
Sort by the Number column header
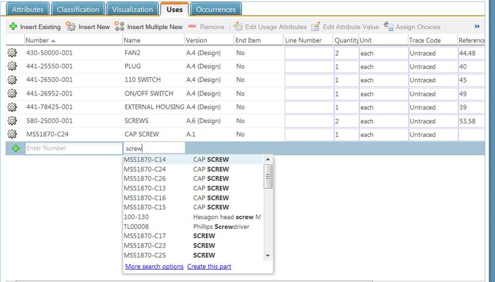[x=37, y=40]
